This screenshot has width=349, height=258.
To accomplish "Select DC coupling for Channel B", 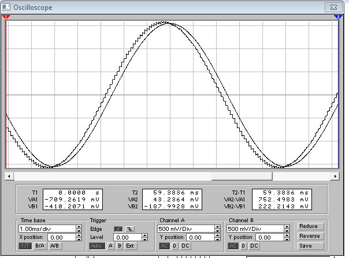I will point(254,246).
